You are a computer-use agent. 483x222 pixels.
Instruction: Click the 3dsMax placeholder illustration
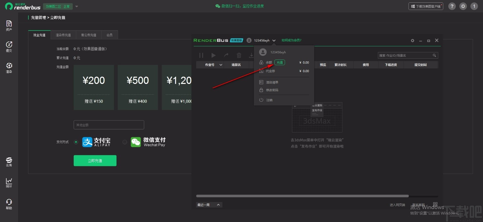click(x=317, y=117)
